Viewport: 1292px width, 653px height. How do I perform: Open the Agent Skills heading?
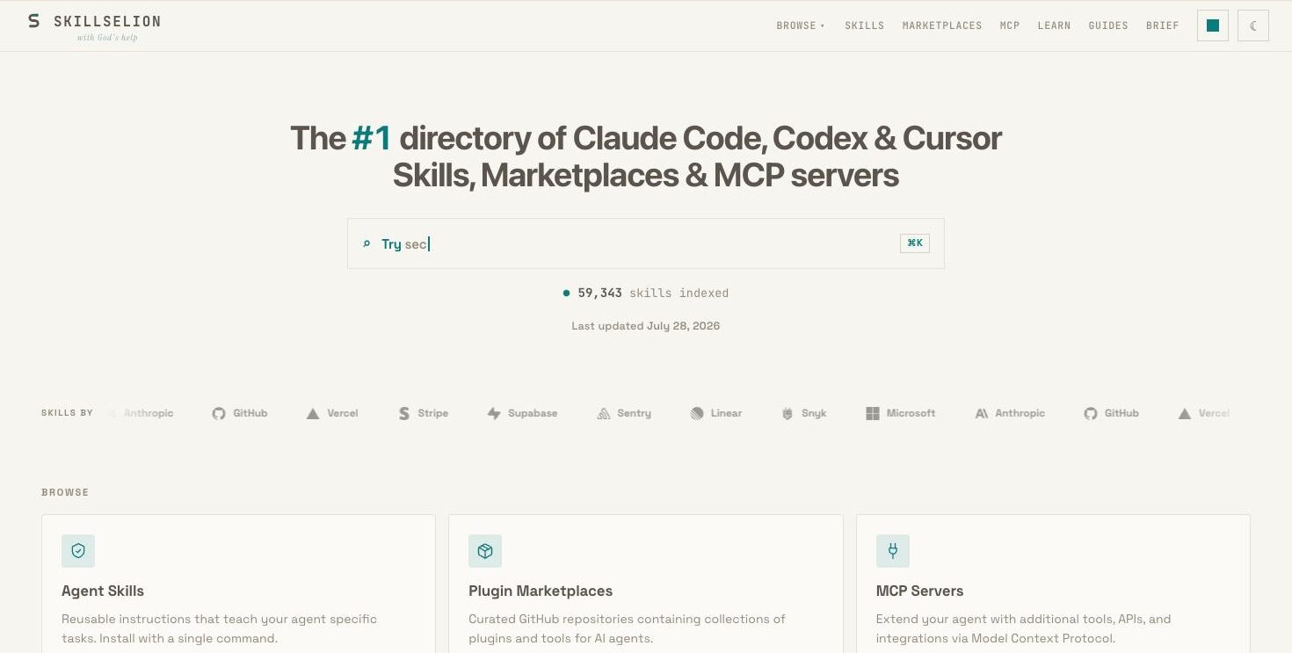[103, 591]
